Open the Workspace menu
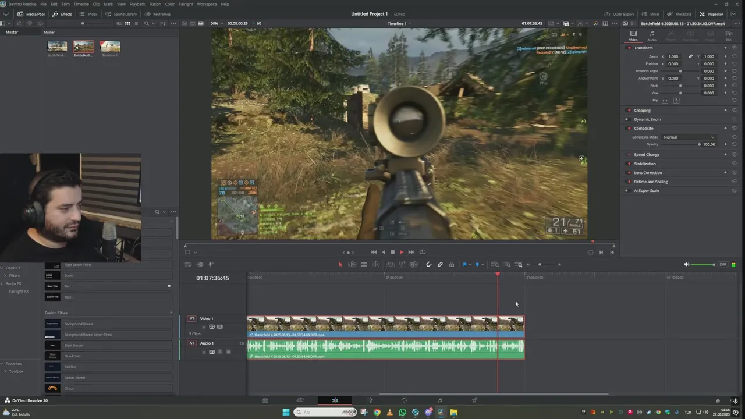The height and width of the screenshot is (419, 745). [207, 4]
